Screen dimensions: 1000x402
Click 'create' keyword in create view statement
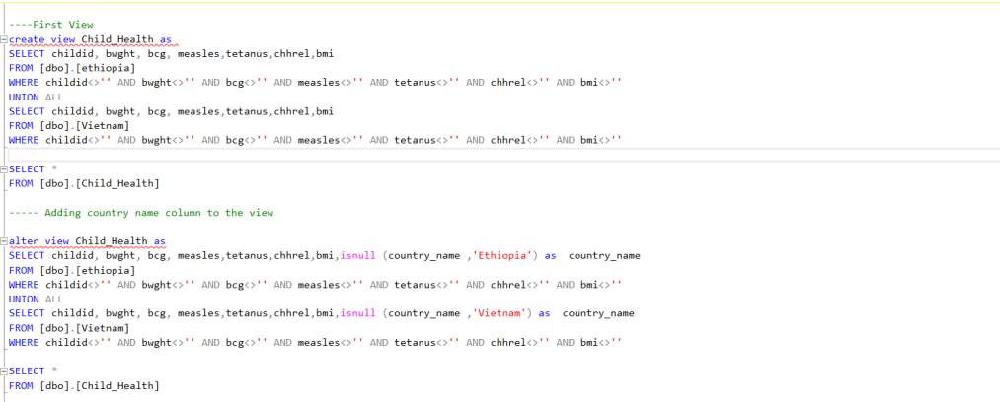click(27, 39)
